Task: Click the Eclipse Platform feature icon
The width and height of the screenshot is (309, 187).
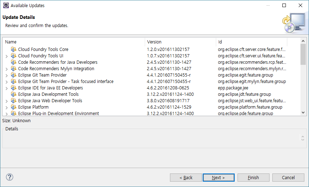Action: point(14,107)
